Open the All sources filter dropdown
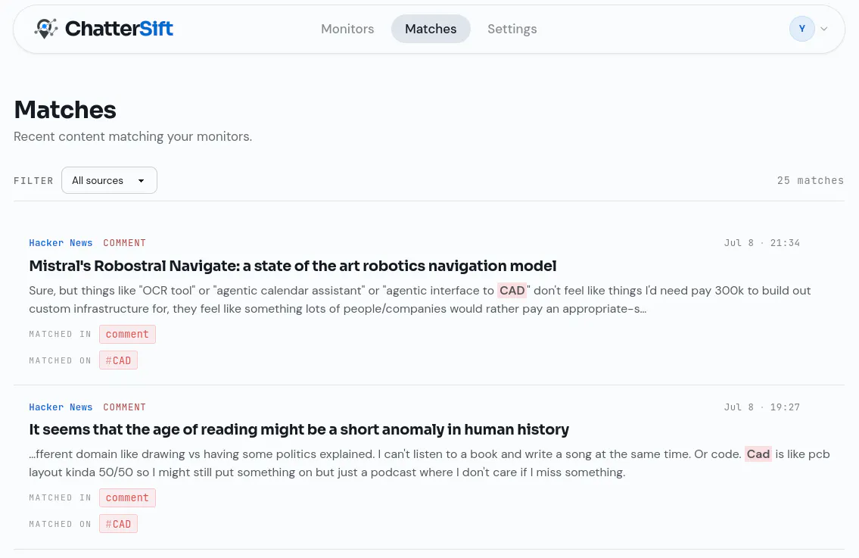 click(x=109, y=180)
